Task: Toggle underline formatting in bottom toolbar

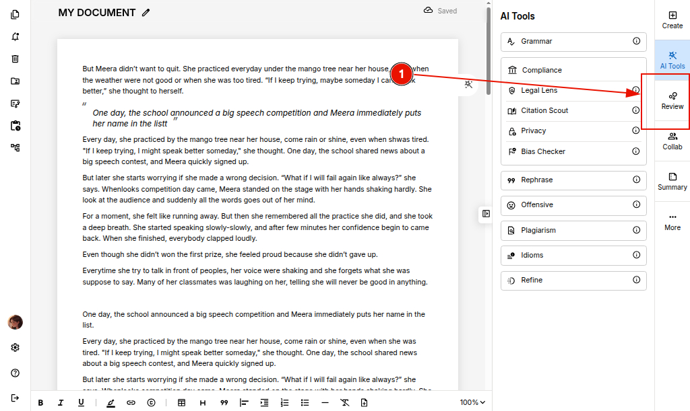Action: coord(81,403)
